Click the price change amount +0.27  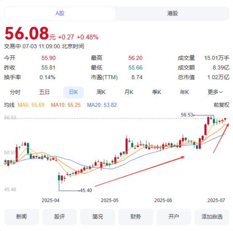(66, 37)
